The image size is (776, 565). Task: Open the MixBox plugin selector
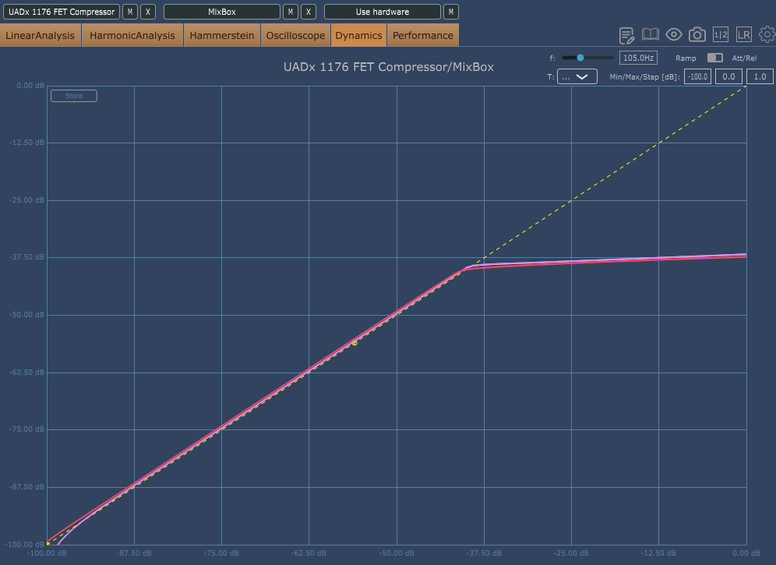(221, 11)
